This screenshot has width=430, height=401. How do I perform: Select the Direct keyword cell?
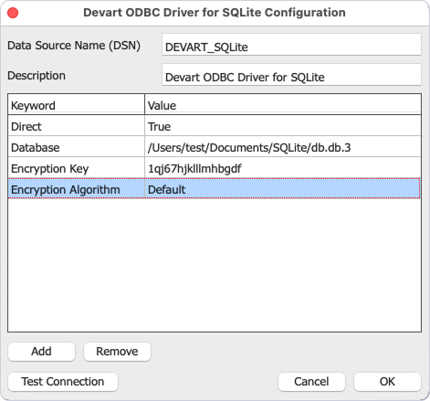point(76,126)
